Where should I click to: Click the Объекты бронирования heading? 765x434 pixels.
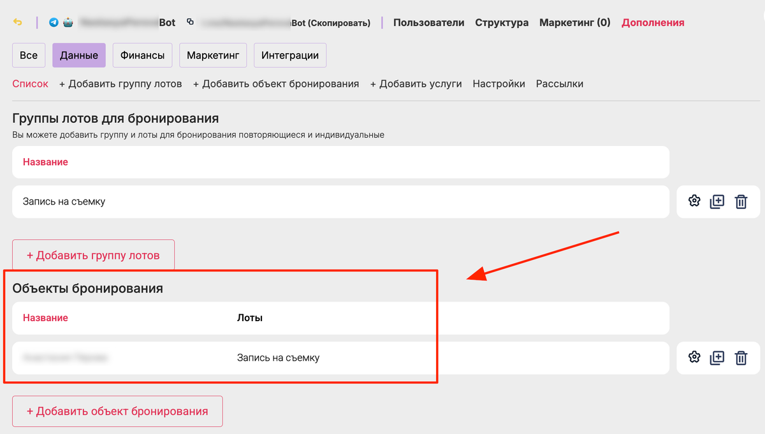tap(88, 288)
